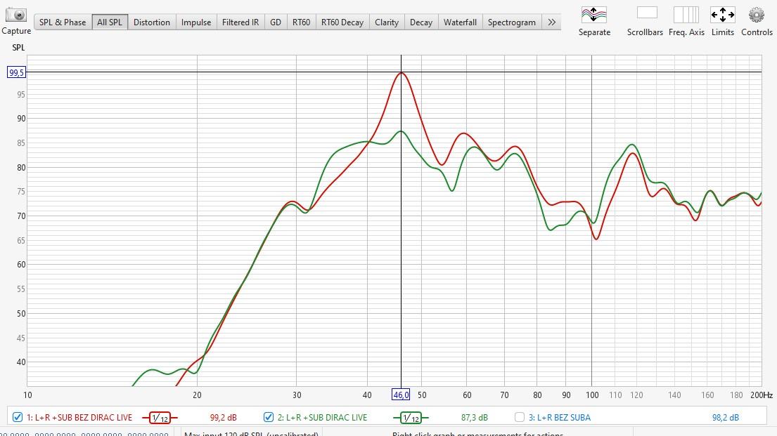The width and height of the screenshot is (777, 436).
Task: Click the Separate traces icon
Action: pos(594,15)
